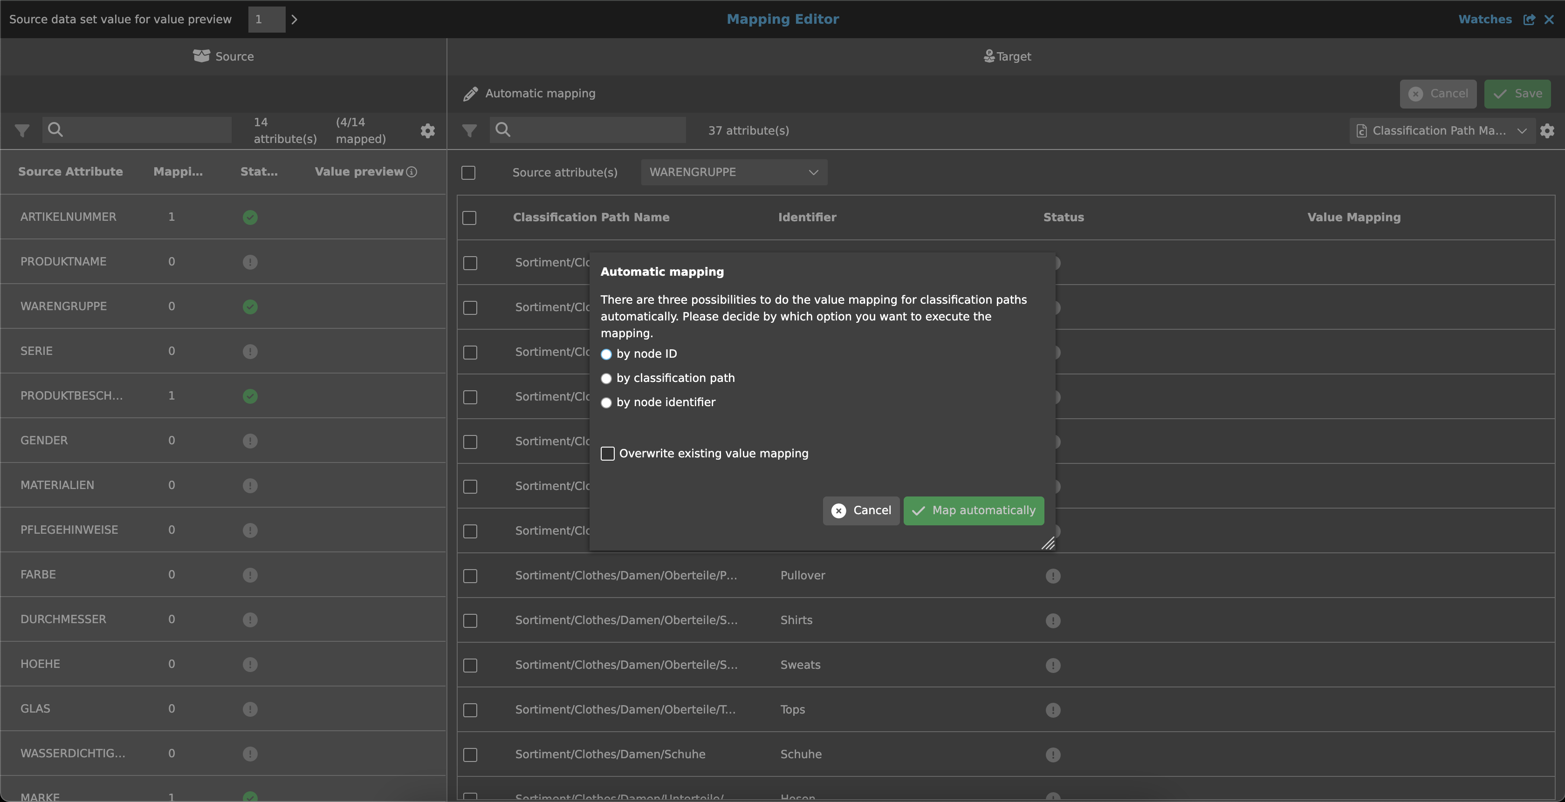This screenshot has width=1565, height=802.
Task: Click the green Map automatically button
Action: [973, 510]
